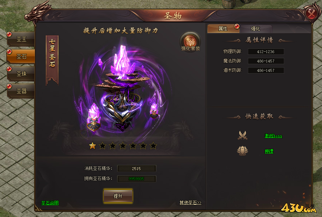The image size is (322, 217).
Task: Switch to the 属性 tab
Action: (223, 29)
